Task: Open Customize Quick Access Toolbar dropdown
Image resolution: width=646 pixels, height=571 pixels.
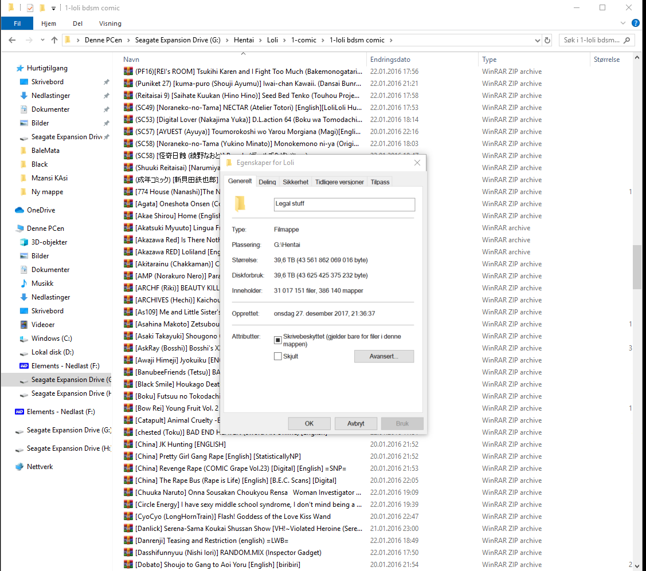Action: (53, 8)
